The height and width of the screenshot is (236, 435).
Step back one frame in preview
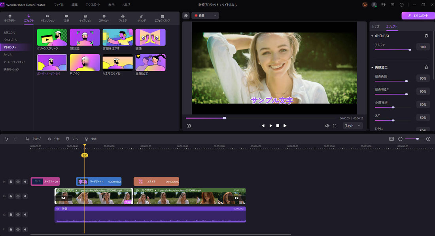(x=263, y=126)
